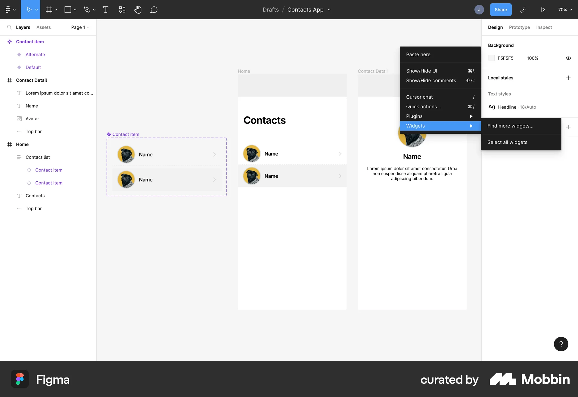Viewport: 578px width, 397px height.
Task: Select the Move tool
Action: tap(29, 9)
